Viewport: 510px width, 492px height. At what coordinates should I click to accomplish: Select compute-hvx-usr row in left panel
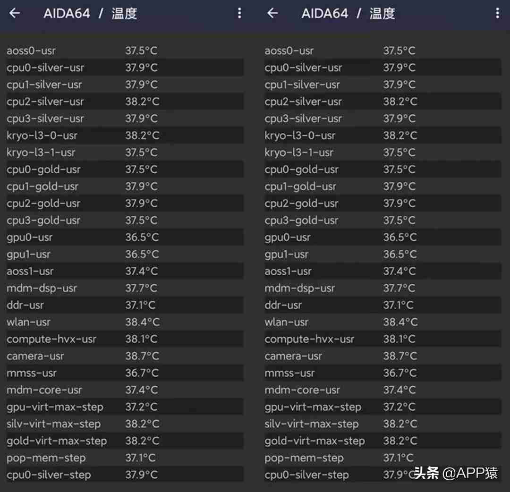(x=125, y=339)
